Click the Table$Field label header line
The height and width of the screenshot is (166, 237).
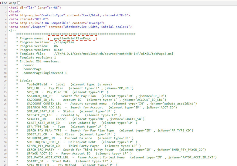[x=69, y=84]
